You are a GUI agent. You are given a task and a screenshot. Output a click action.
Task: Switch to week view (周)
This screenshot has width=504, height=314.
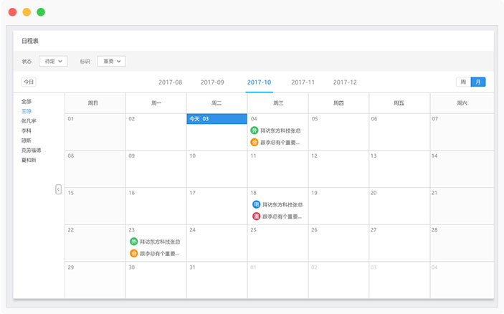pos(463,82)
